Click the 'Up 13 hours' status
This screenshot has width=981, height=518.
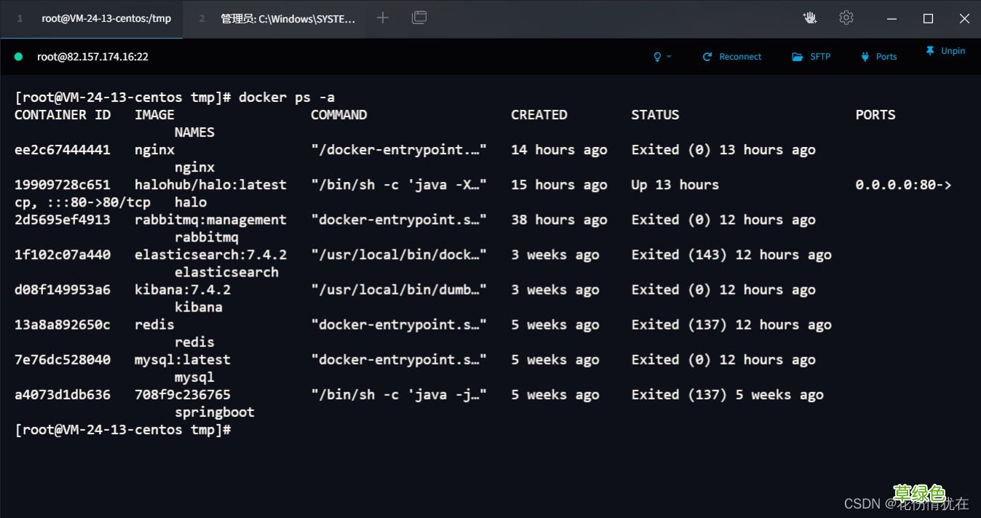click(x=675, y=185)
